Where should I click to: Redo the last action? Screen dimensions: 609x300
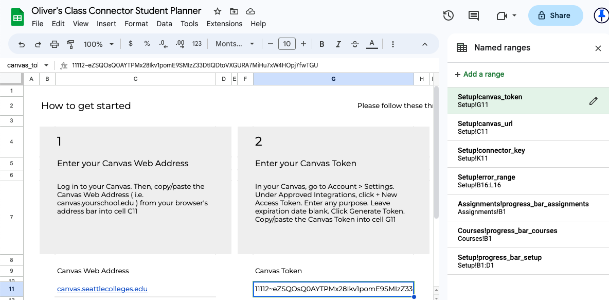click(x=38, y=44)
